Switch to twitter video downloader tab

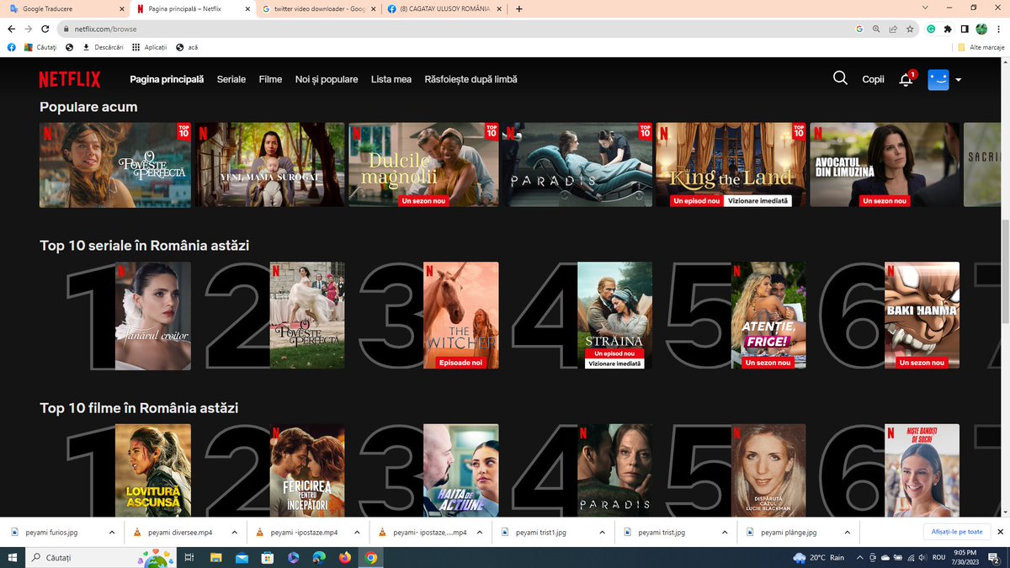[317, 8]
